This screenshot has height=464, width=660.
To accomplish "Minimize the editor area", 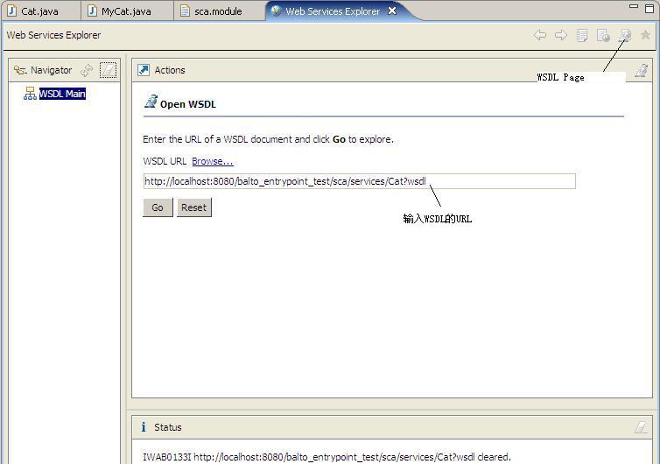I will click(x=634, y=6).
